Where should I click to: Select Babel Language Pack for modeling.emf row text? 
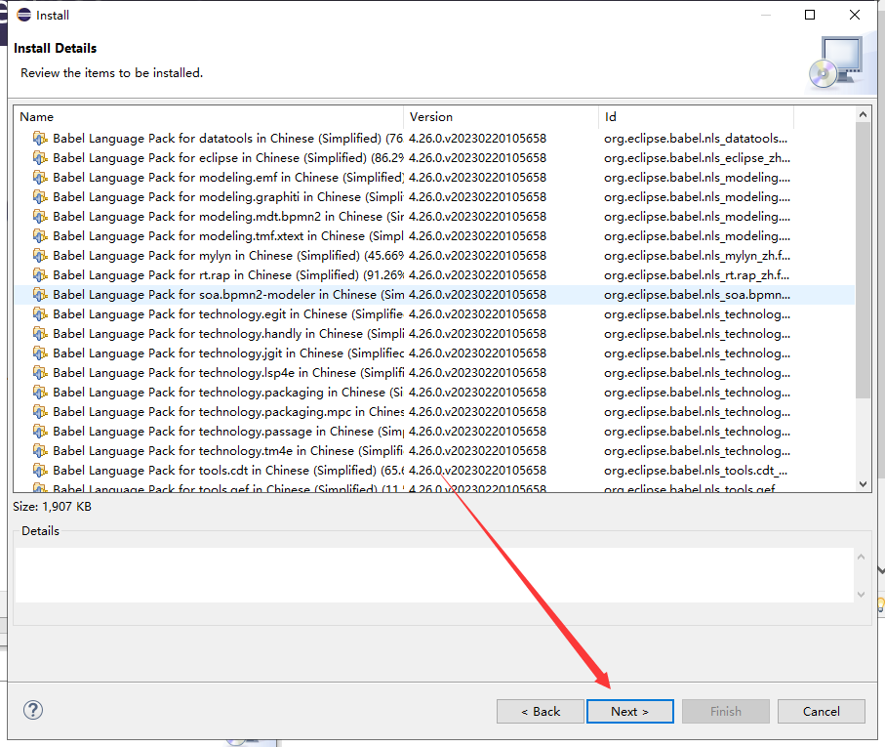[x=228, y=178]
